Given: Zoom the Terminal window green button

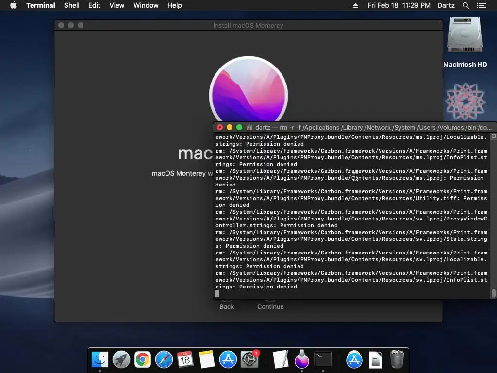Looking at the screenshot, I should 239,128.
